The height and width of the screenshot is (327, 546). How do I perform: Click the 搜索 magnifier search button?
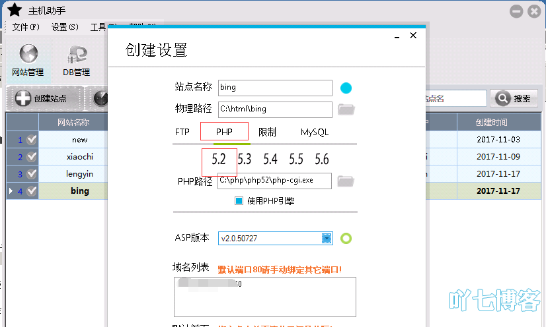514,99
